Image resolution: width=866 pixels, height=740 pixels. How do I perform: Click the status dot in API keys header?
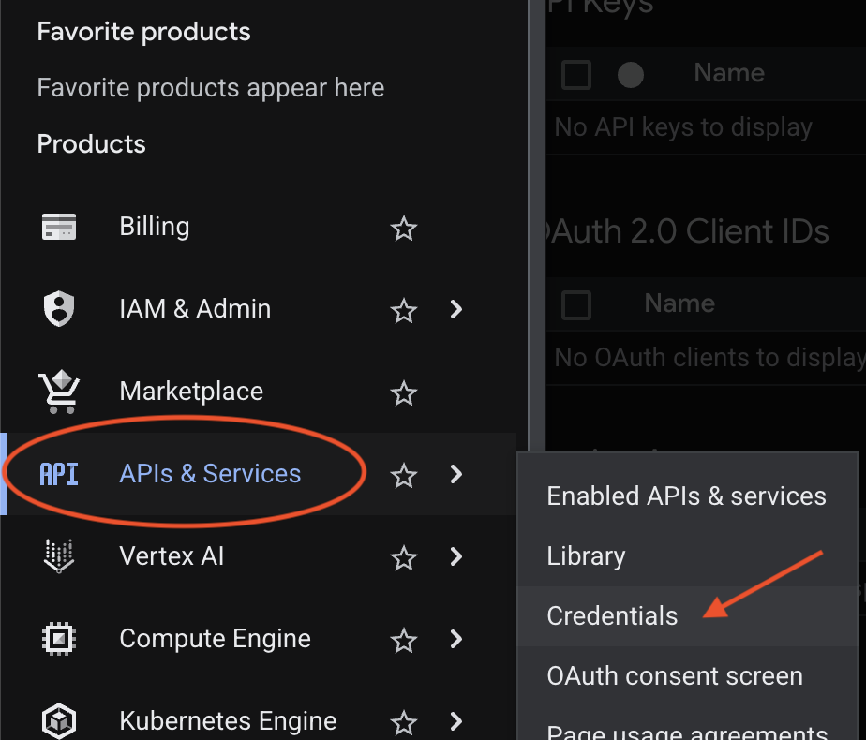[x=630, y=74]
